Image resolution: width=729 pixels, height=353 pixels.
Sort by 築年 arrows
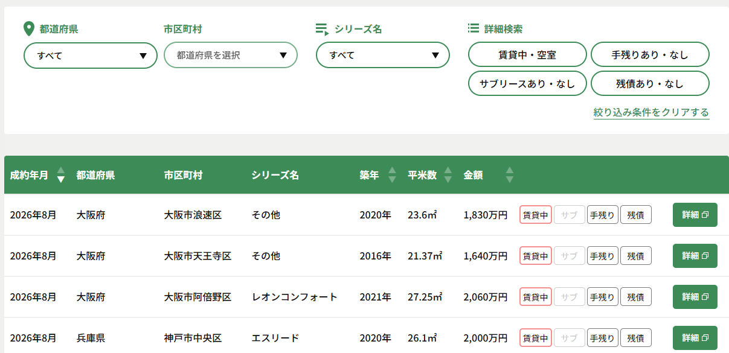click(x=393, y=175)
